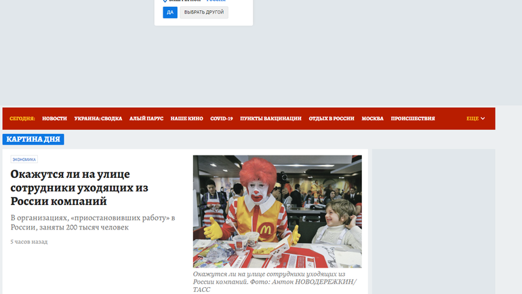Open headline about сотрудники уходящих компаний
The height and width of the screenshot is (294, 522).
[79, 187]
